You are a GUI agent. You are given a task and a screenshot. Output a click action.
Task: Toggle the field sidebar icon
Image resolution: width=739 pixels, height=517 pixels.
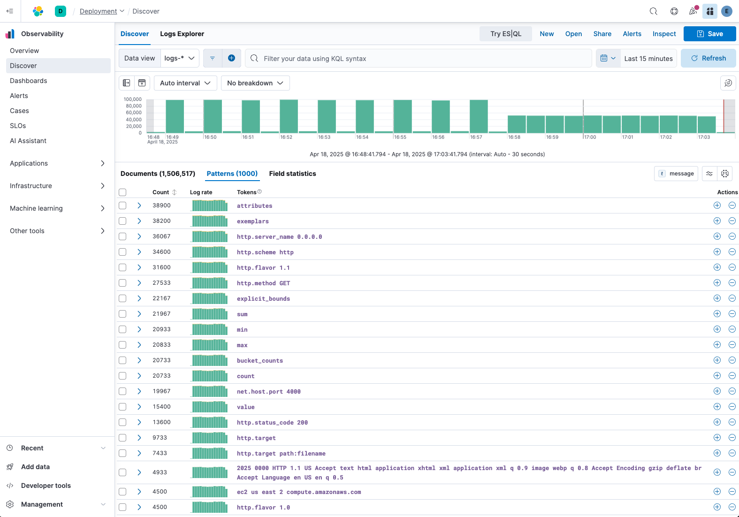127,83
